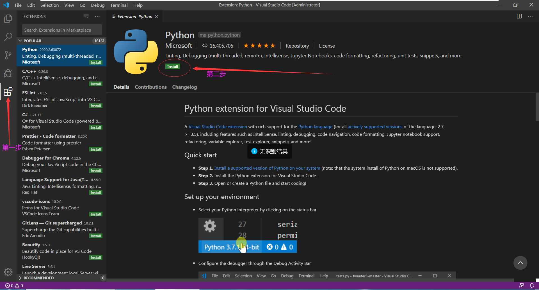The height and width of the screenshot is (290, 539).
Task: Select the GitLens — Git supercharged entry
Action: coord(61,229)
